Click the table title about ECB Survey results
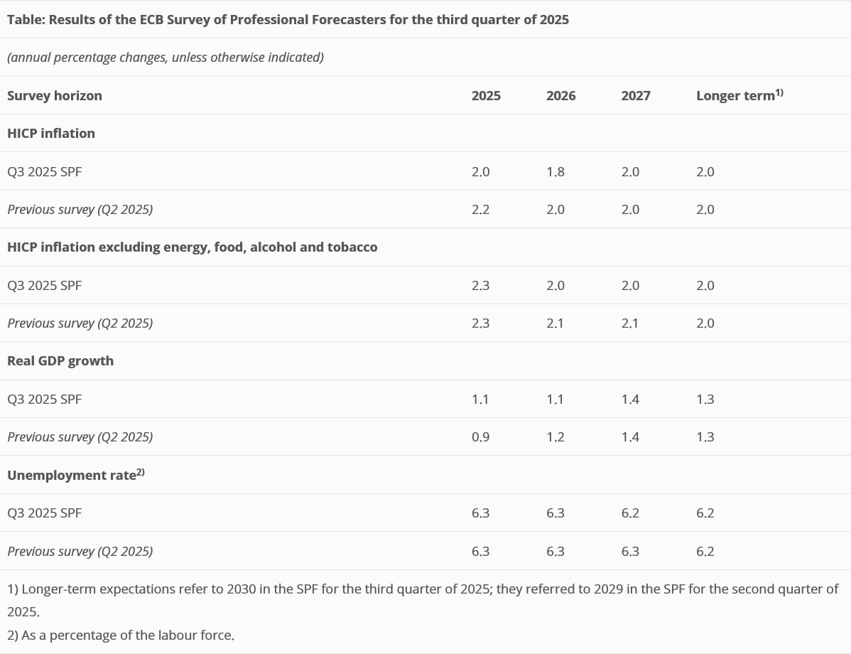 (288, 20)
